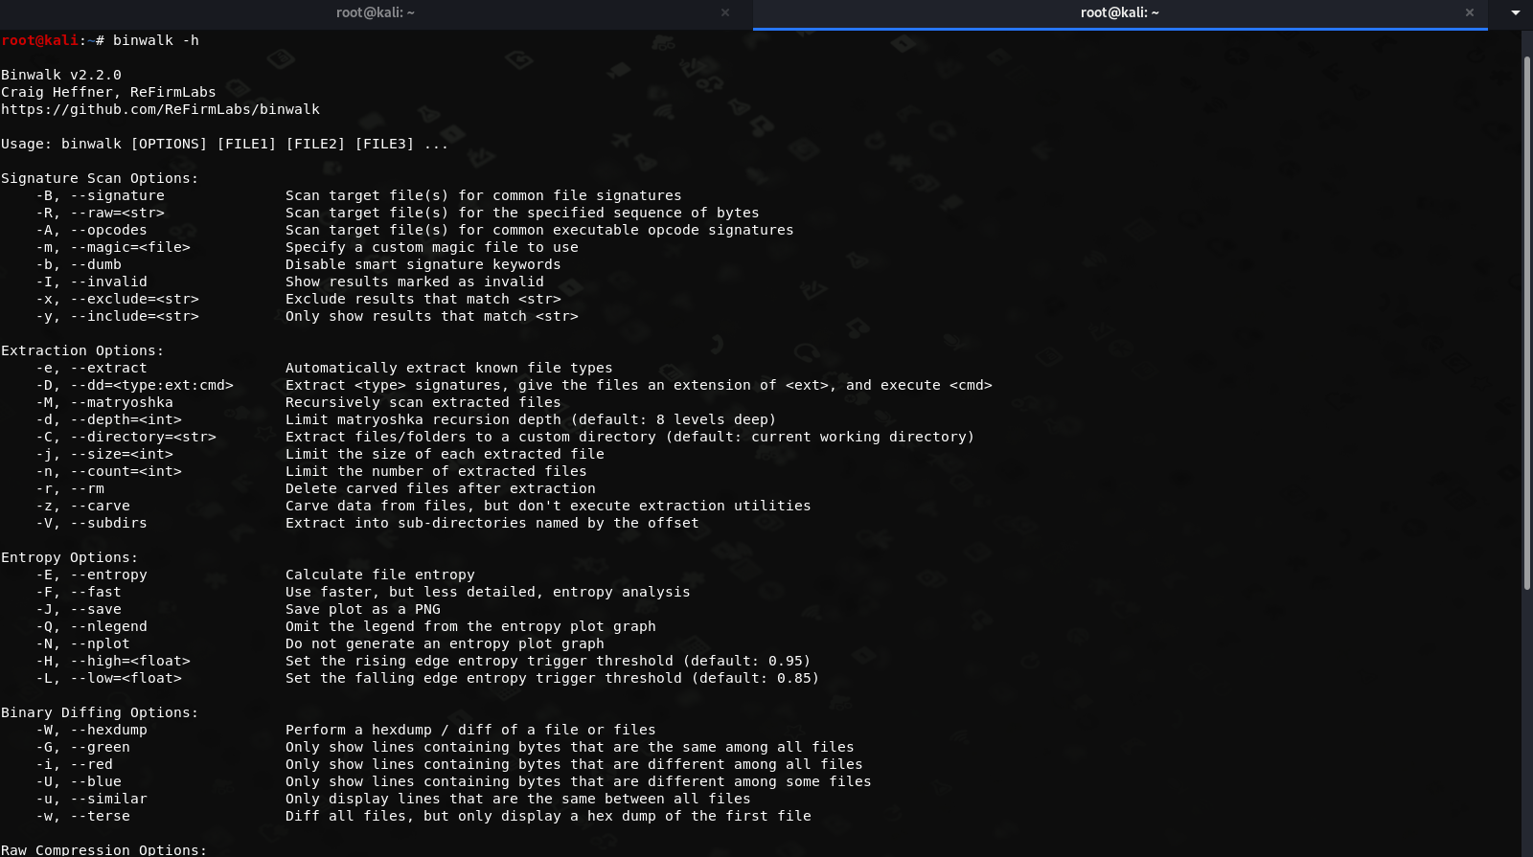Select the active second root@kali tab
Image resolution: width=1533 pixels, height=857 pixels.
point(1119,12)
